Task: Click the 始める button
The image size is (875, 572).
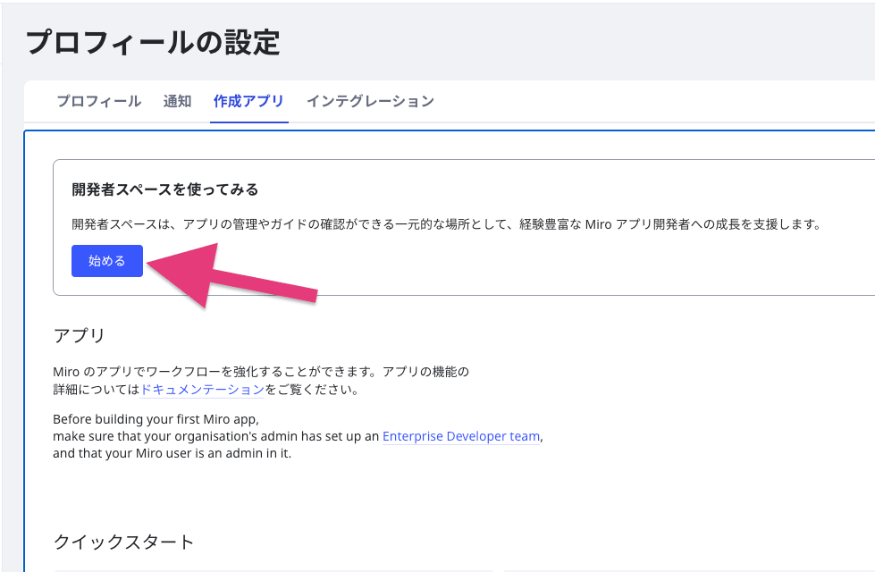Action: tap(107, 261)
